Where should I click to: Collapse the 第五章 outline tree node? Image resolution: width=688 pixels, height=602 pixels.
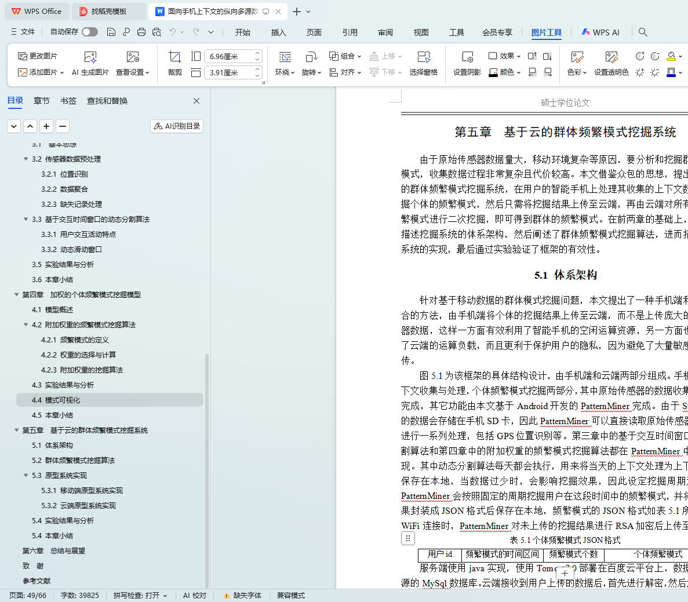pyautogui.click(x=17, y=430)
